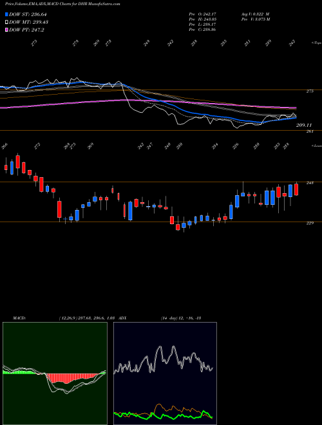Open the ADX indicator panel

[165, 373]
